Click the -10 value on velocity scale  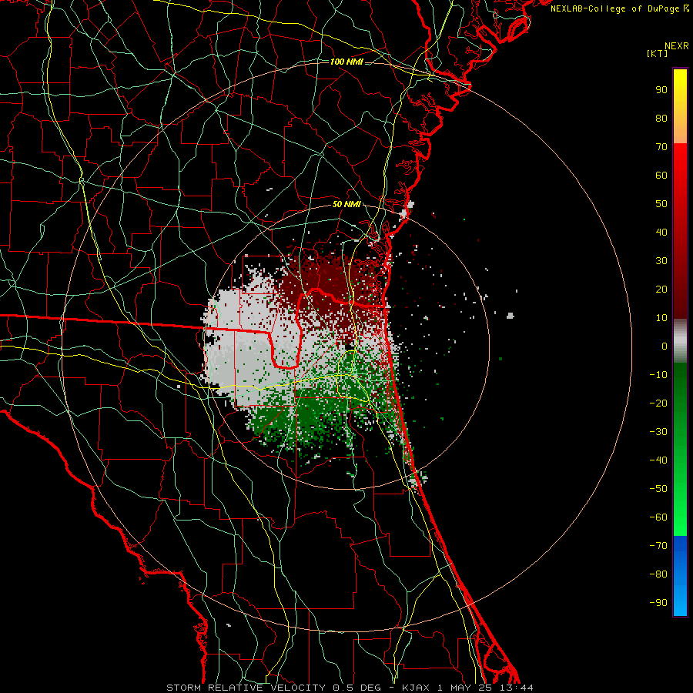[658, 375]
